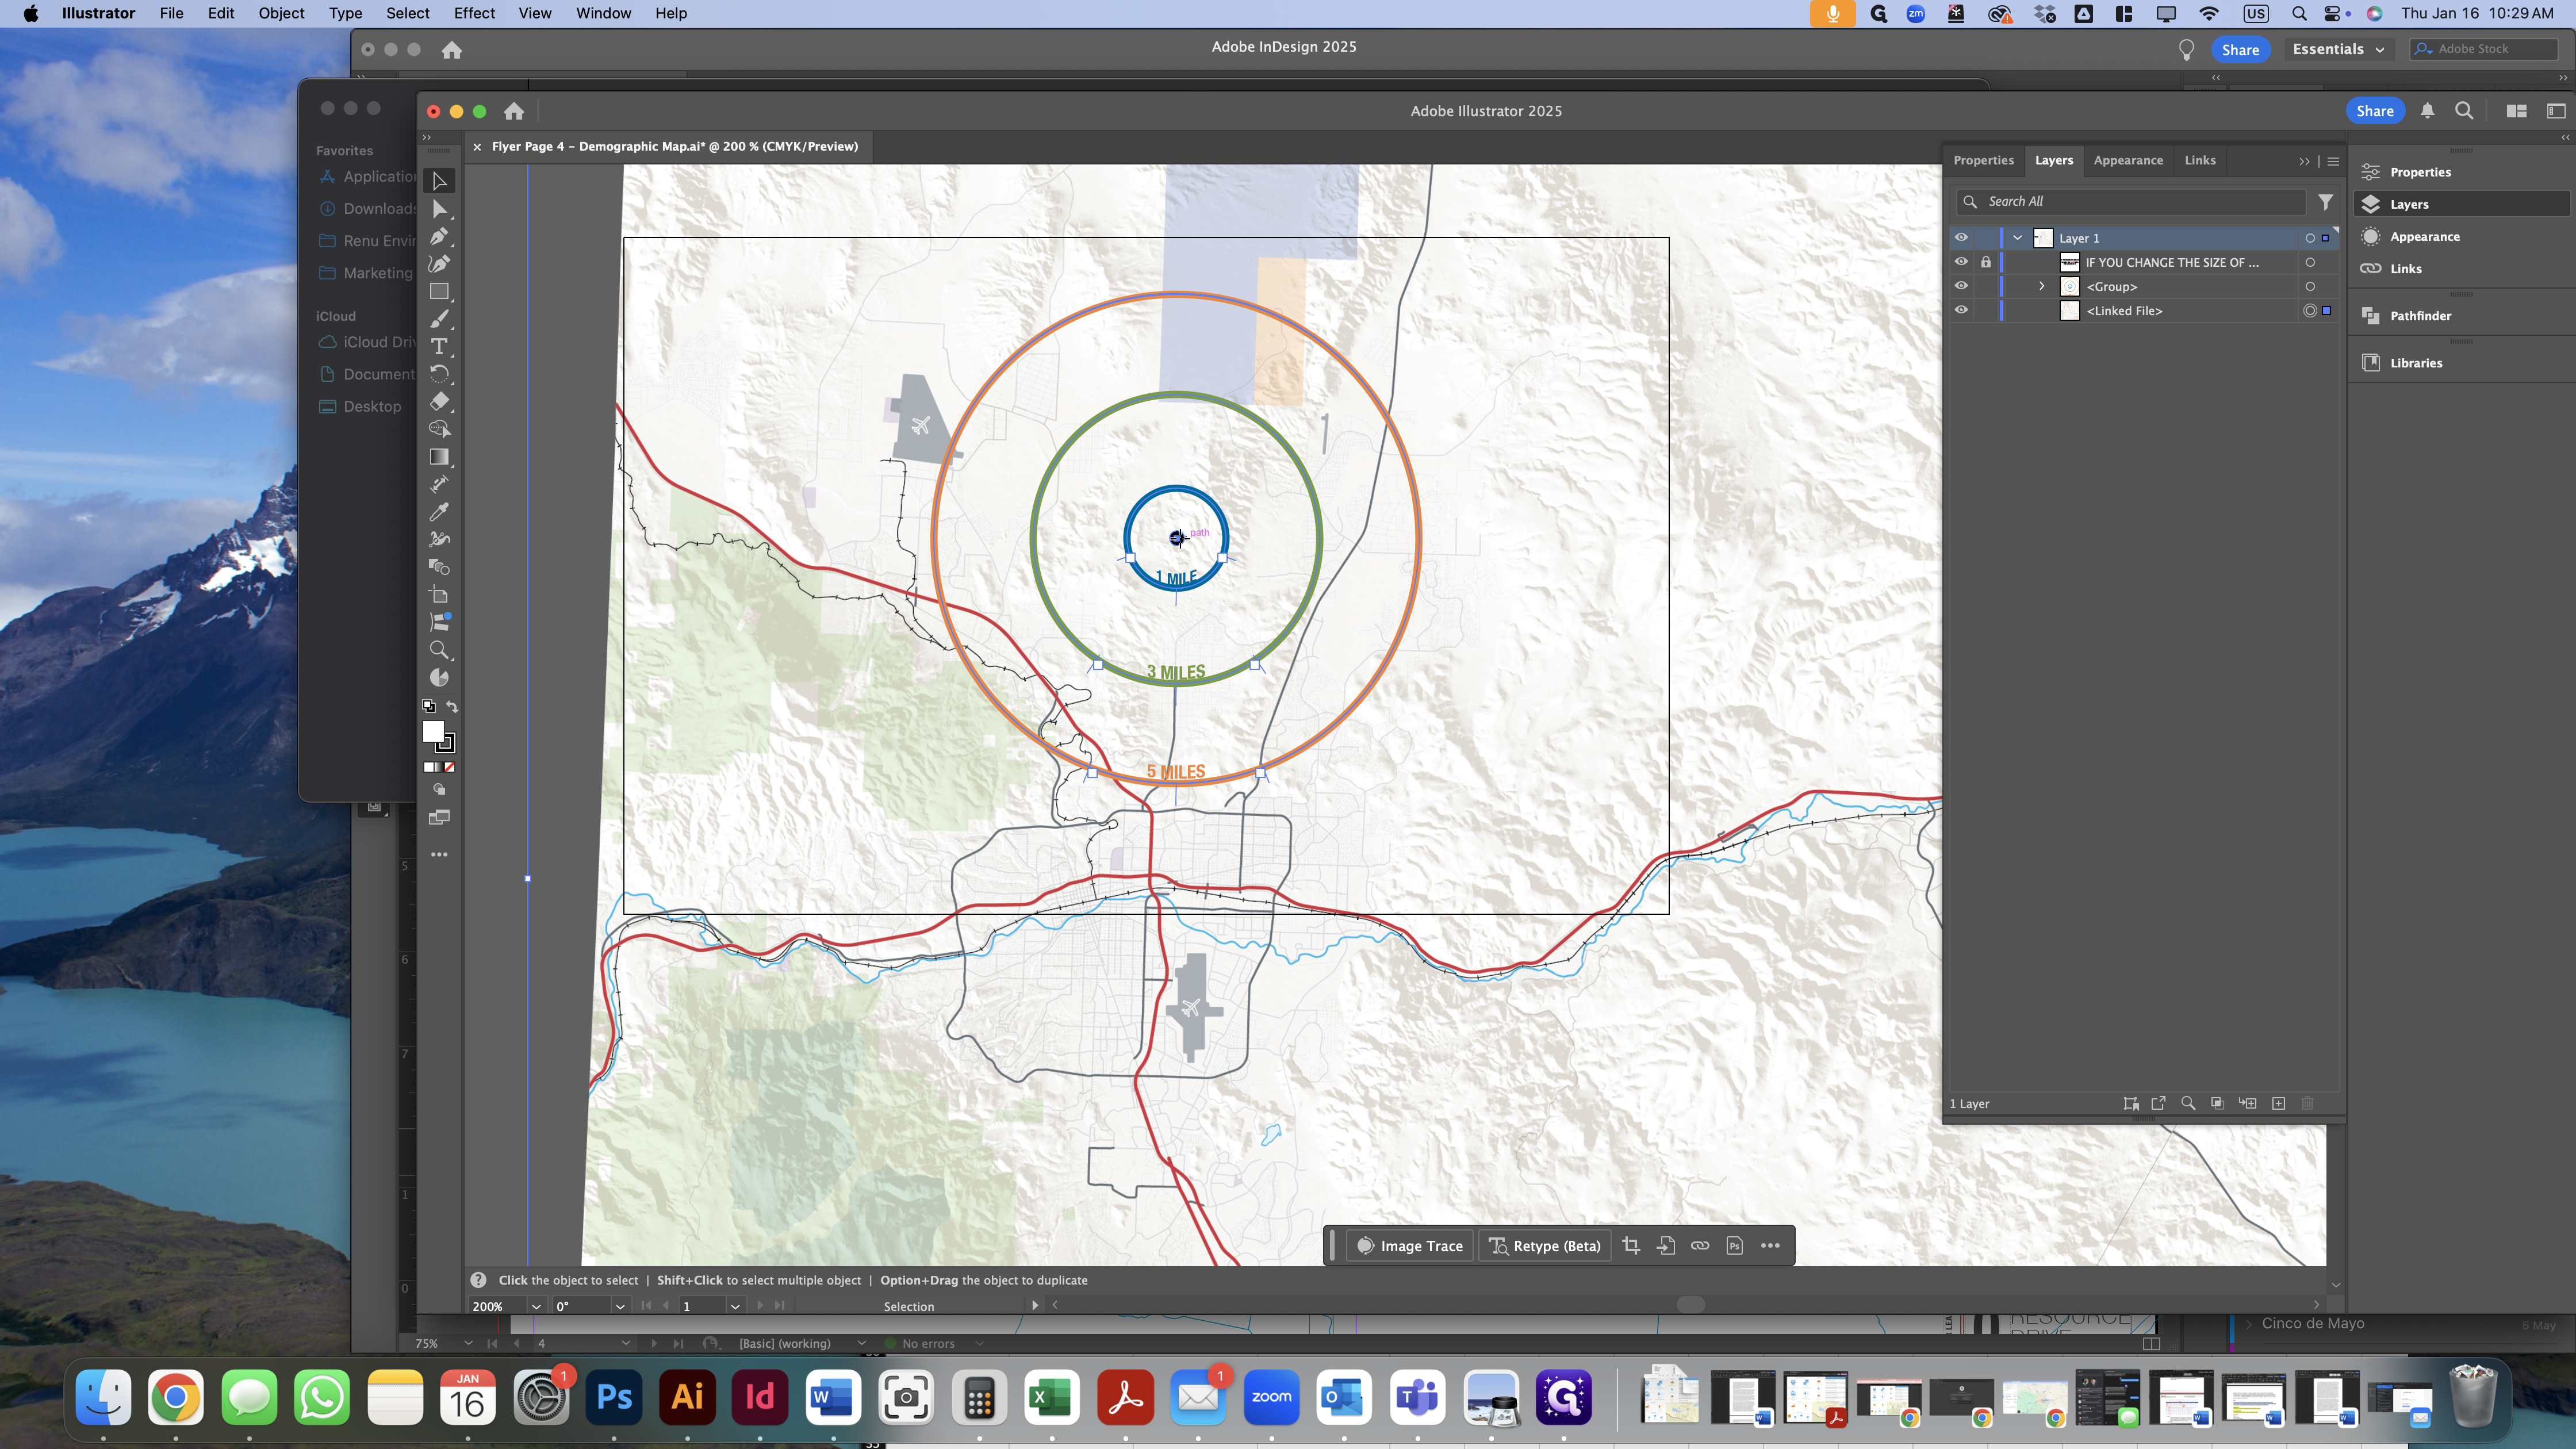Open the status bar Selection arrow menu
Viewport: 2576px width, 1449px height.
coord(1035,1305)
